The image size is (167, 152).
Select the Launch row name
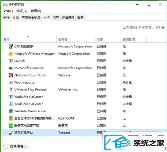click(x=19, y=61)
